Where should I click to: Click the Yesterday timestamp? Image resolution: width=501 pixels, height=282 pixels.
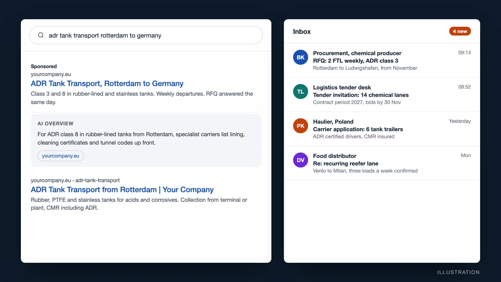click(x=460, y=121)
